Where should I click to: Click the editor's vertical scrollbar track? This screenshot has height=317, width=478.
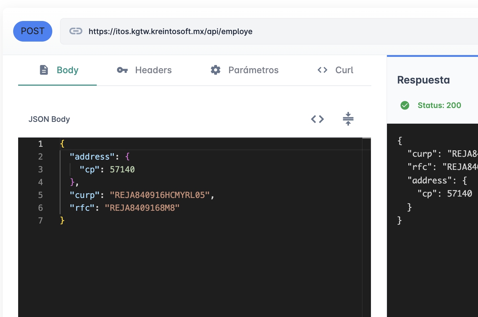pos(366,231)
